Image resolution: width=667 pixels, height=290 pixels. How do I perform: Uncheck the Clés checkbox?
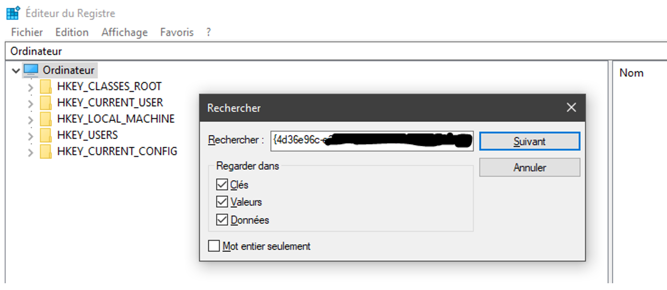(222, 184)
